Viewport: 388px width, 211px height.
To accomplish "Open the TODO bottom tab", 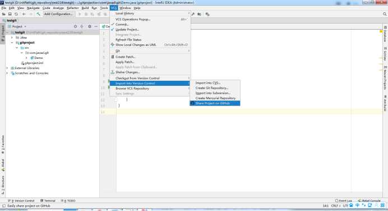I will [68, 200].
